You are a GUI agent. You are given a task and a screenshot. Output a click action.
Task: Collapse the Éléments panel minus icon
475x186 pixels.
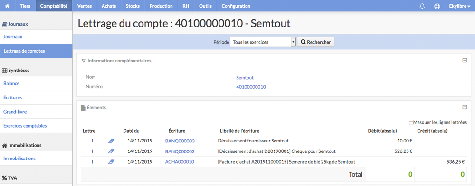coord(465,107)
